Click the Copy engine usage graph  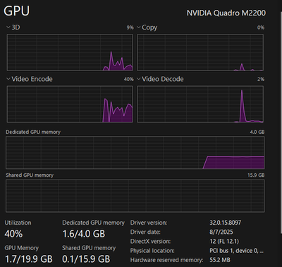coord(200,52)
